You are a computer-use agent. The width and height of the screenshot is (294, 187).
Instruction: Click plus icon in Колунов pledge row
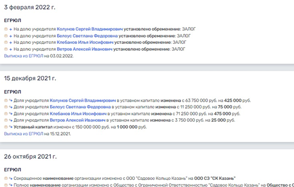11,29
